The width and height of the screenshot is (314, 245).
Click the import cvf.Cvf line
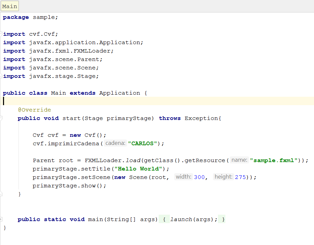point(31,34)
